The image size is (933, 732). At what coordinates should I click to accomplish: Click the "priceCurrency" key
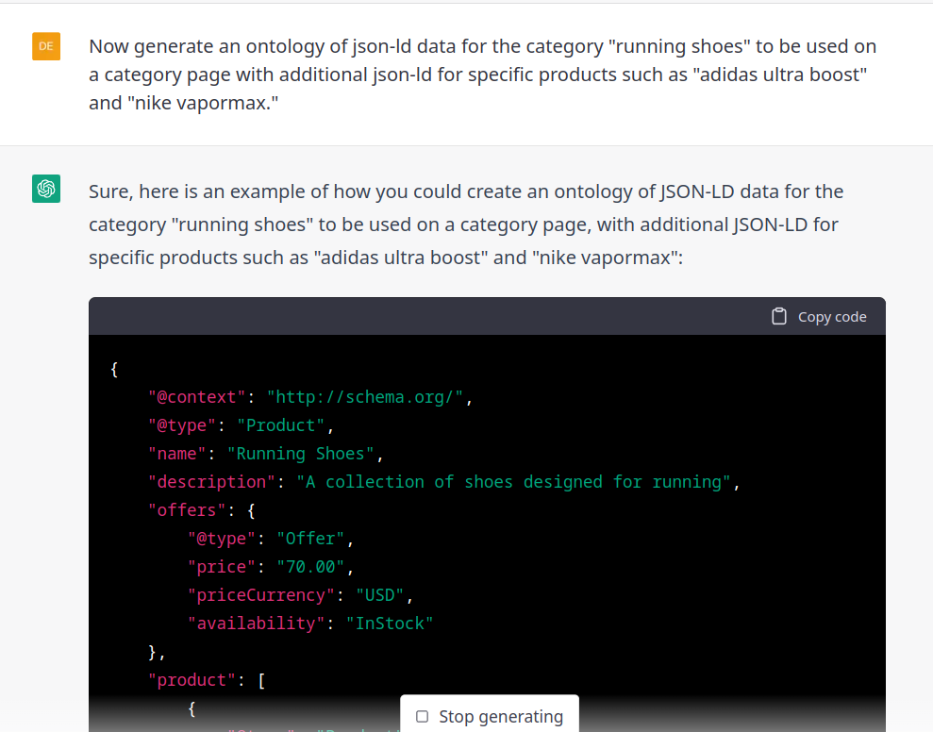[261, 595]
